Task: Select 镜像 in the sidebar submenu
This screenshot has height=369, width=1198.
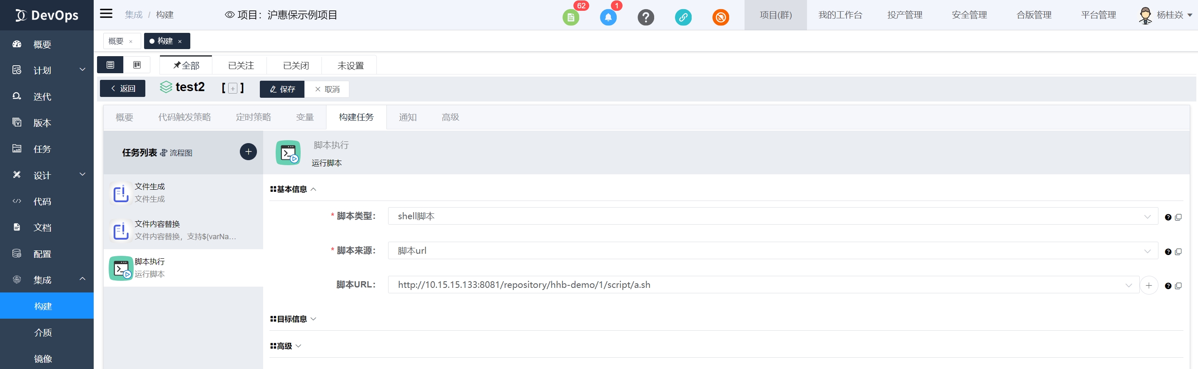Action: pyautogui.click(x=47, y=358)
